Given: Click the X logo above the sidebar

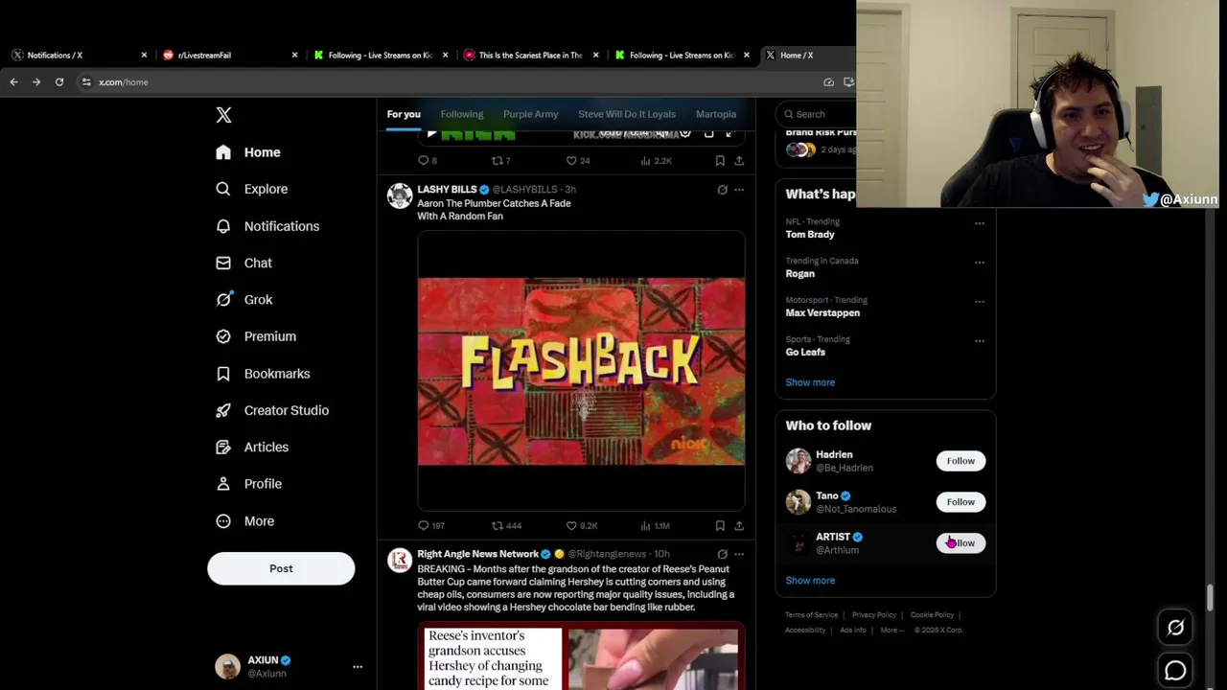Looking at the screenshot, I should [223, 115].
